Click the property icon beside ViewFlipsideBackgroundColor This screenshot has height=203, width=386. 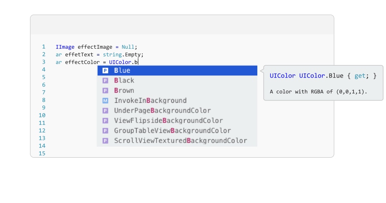(105, 121)
